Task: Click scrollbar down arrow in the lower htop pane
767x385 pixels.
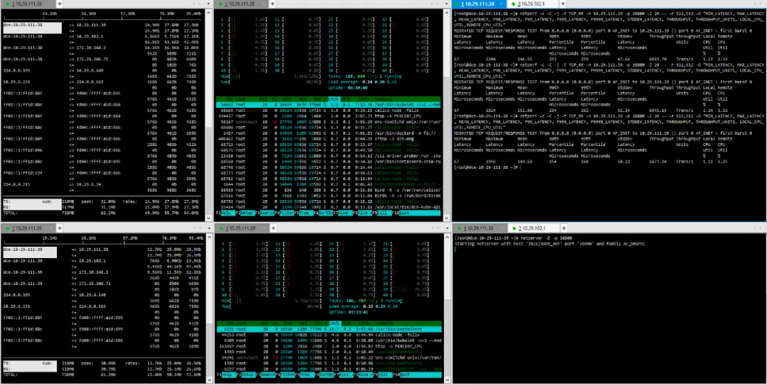Action: tap(446, 379)
